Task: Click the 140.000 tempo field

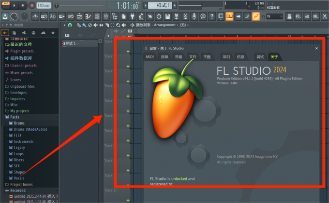Action: click(x=44, y=6)
